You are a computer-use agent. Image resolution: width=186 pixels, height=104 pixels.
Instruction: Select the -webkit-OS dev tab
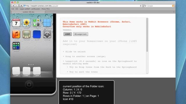28,12
